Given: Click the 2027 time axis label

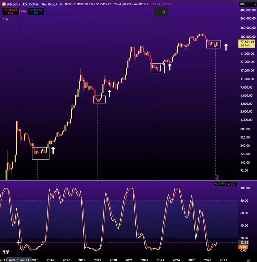Looking at the screenshot, I should point(223,260).
